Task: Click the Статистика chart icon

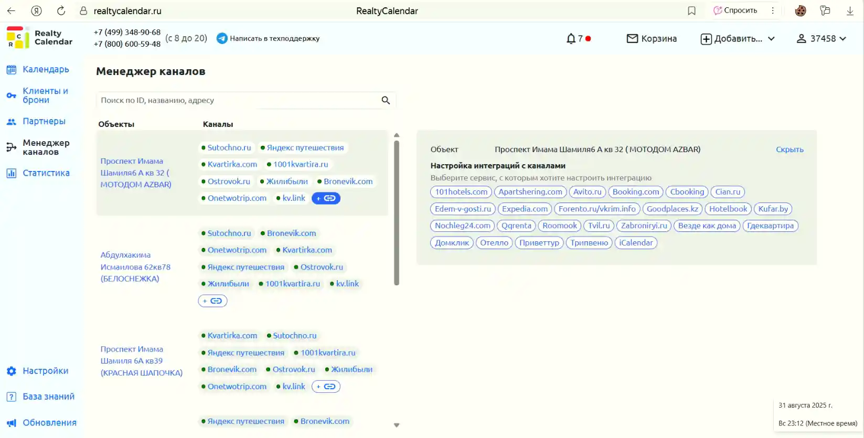Action: tap(11, 173)
